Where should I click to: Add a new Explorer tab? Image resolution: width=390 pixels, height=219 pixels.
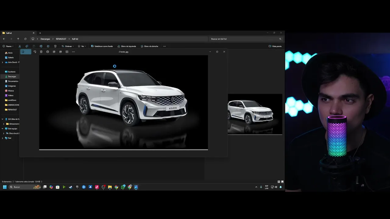[x=40, y=33]
